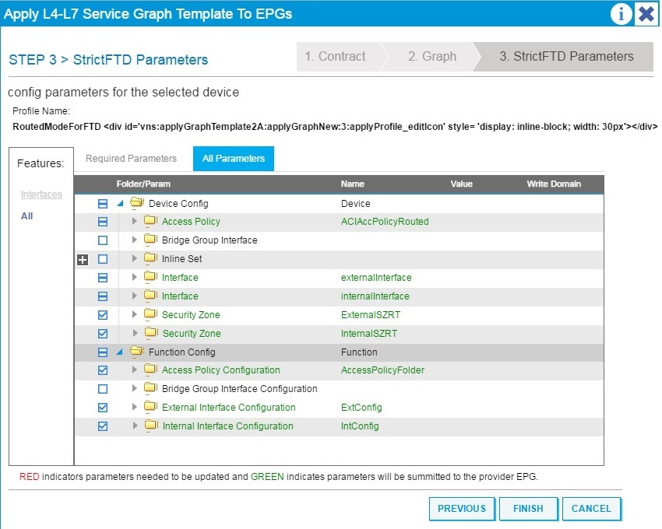Select the AccessPolicyFolder name cell
Viewport: 662px width, 529px height.
(382, 370)
